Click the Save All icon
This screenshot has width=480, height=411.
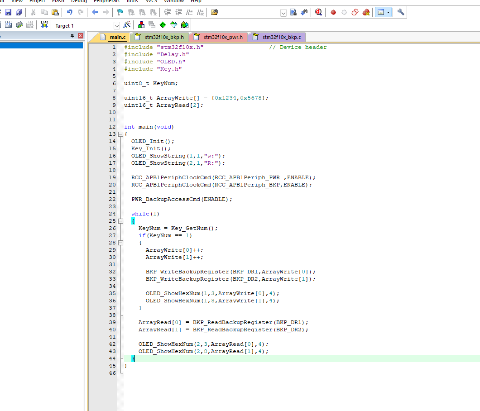(19, 12)
